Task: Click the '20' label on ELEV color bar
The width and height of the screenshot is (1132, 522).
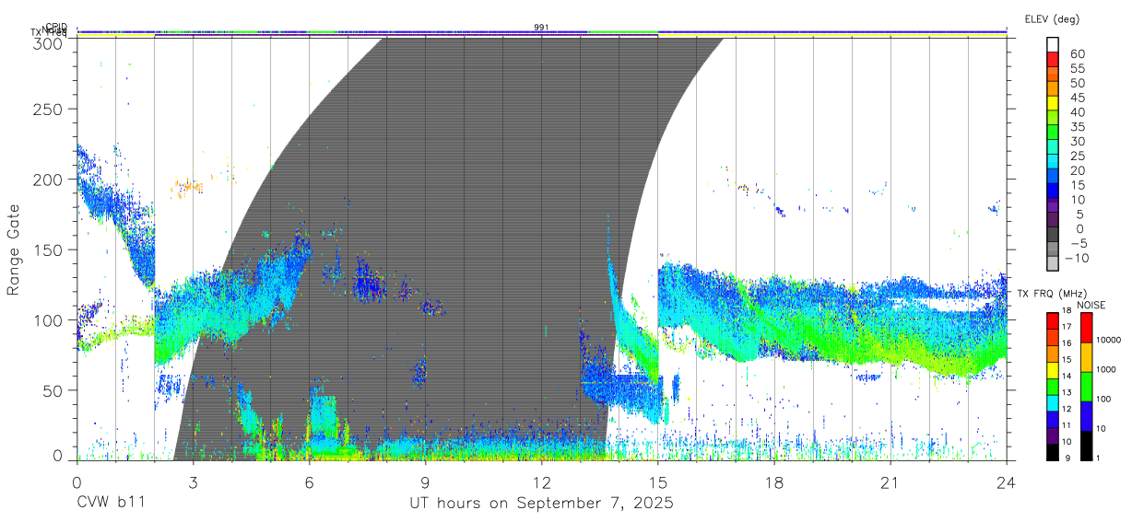Action: pos(1077,170)
